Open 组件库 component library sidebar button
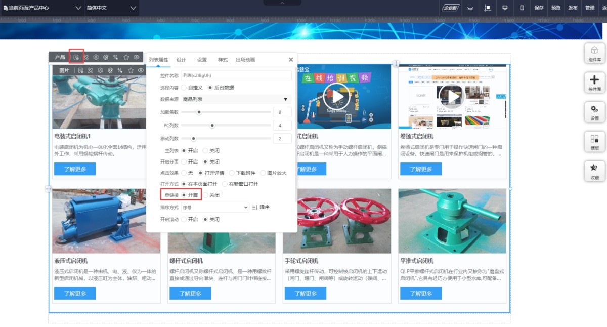 [594, 53]
